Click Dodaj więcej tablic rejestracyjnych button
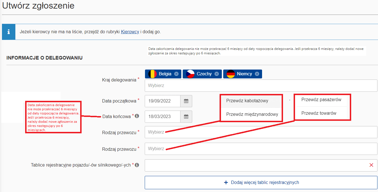The width and height of the screenshot is (378, 192). 261,183
